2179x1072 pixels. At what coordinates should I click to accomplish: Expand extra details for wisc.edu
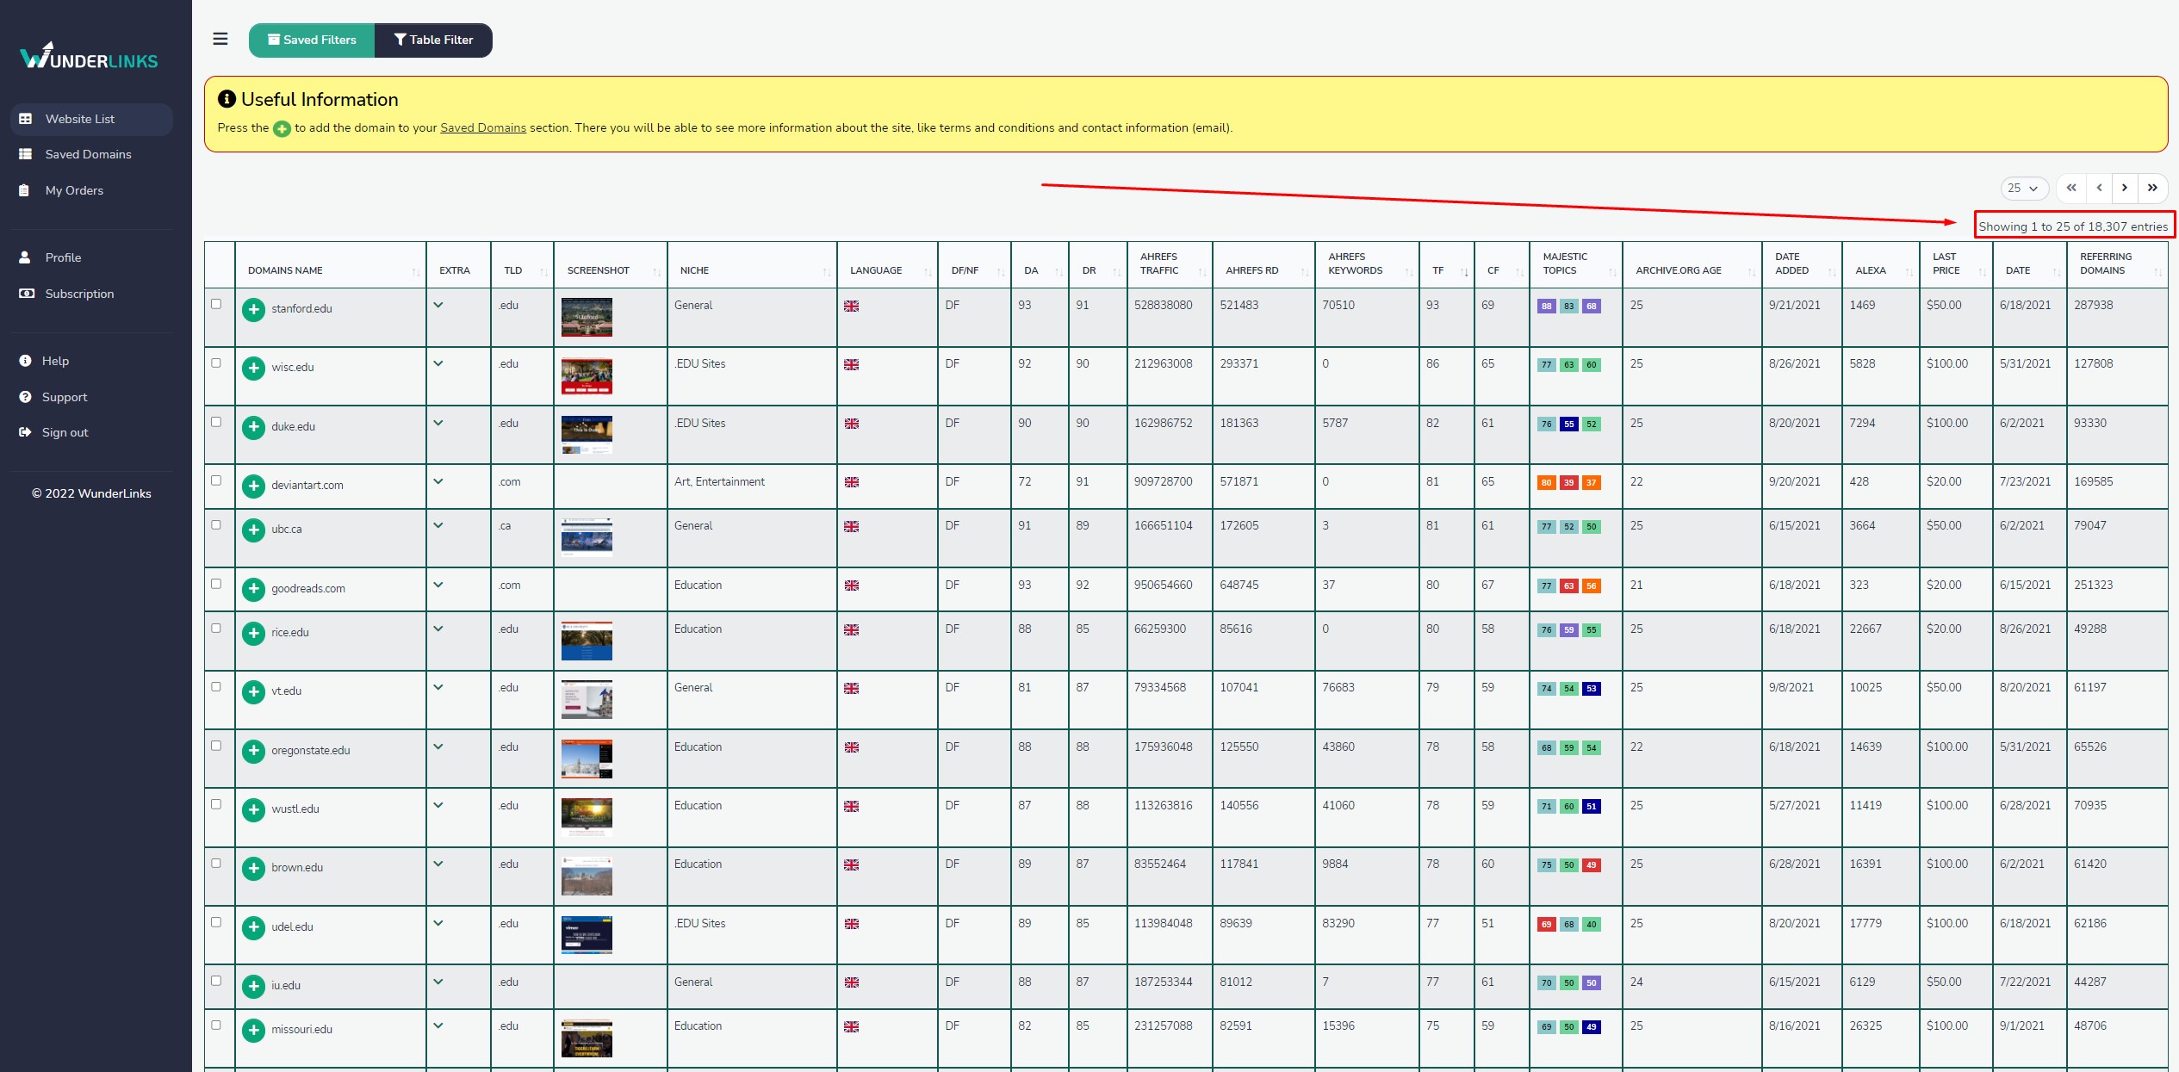click(438, 363)
